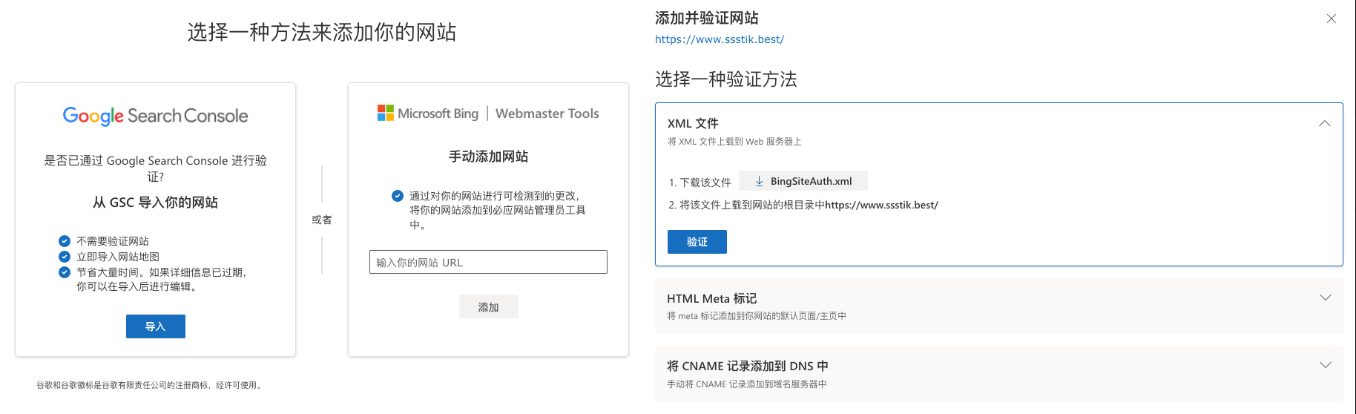Click the 添加 button under URL field
The image size is (1356, 414).
(x=488, y=306)
